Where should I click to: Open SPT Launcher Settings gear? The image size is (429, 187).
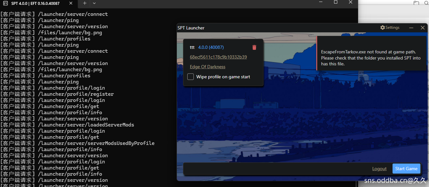pyautogui.click(x=390, y=28)
